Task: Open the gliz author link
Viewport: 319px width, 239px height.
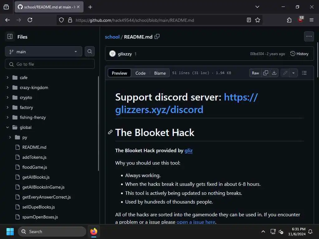Action: tap(188, 150)
